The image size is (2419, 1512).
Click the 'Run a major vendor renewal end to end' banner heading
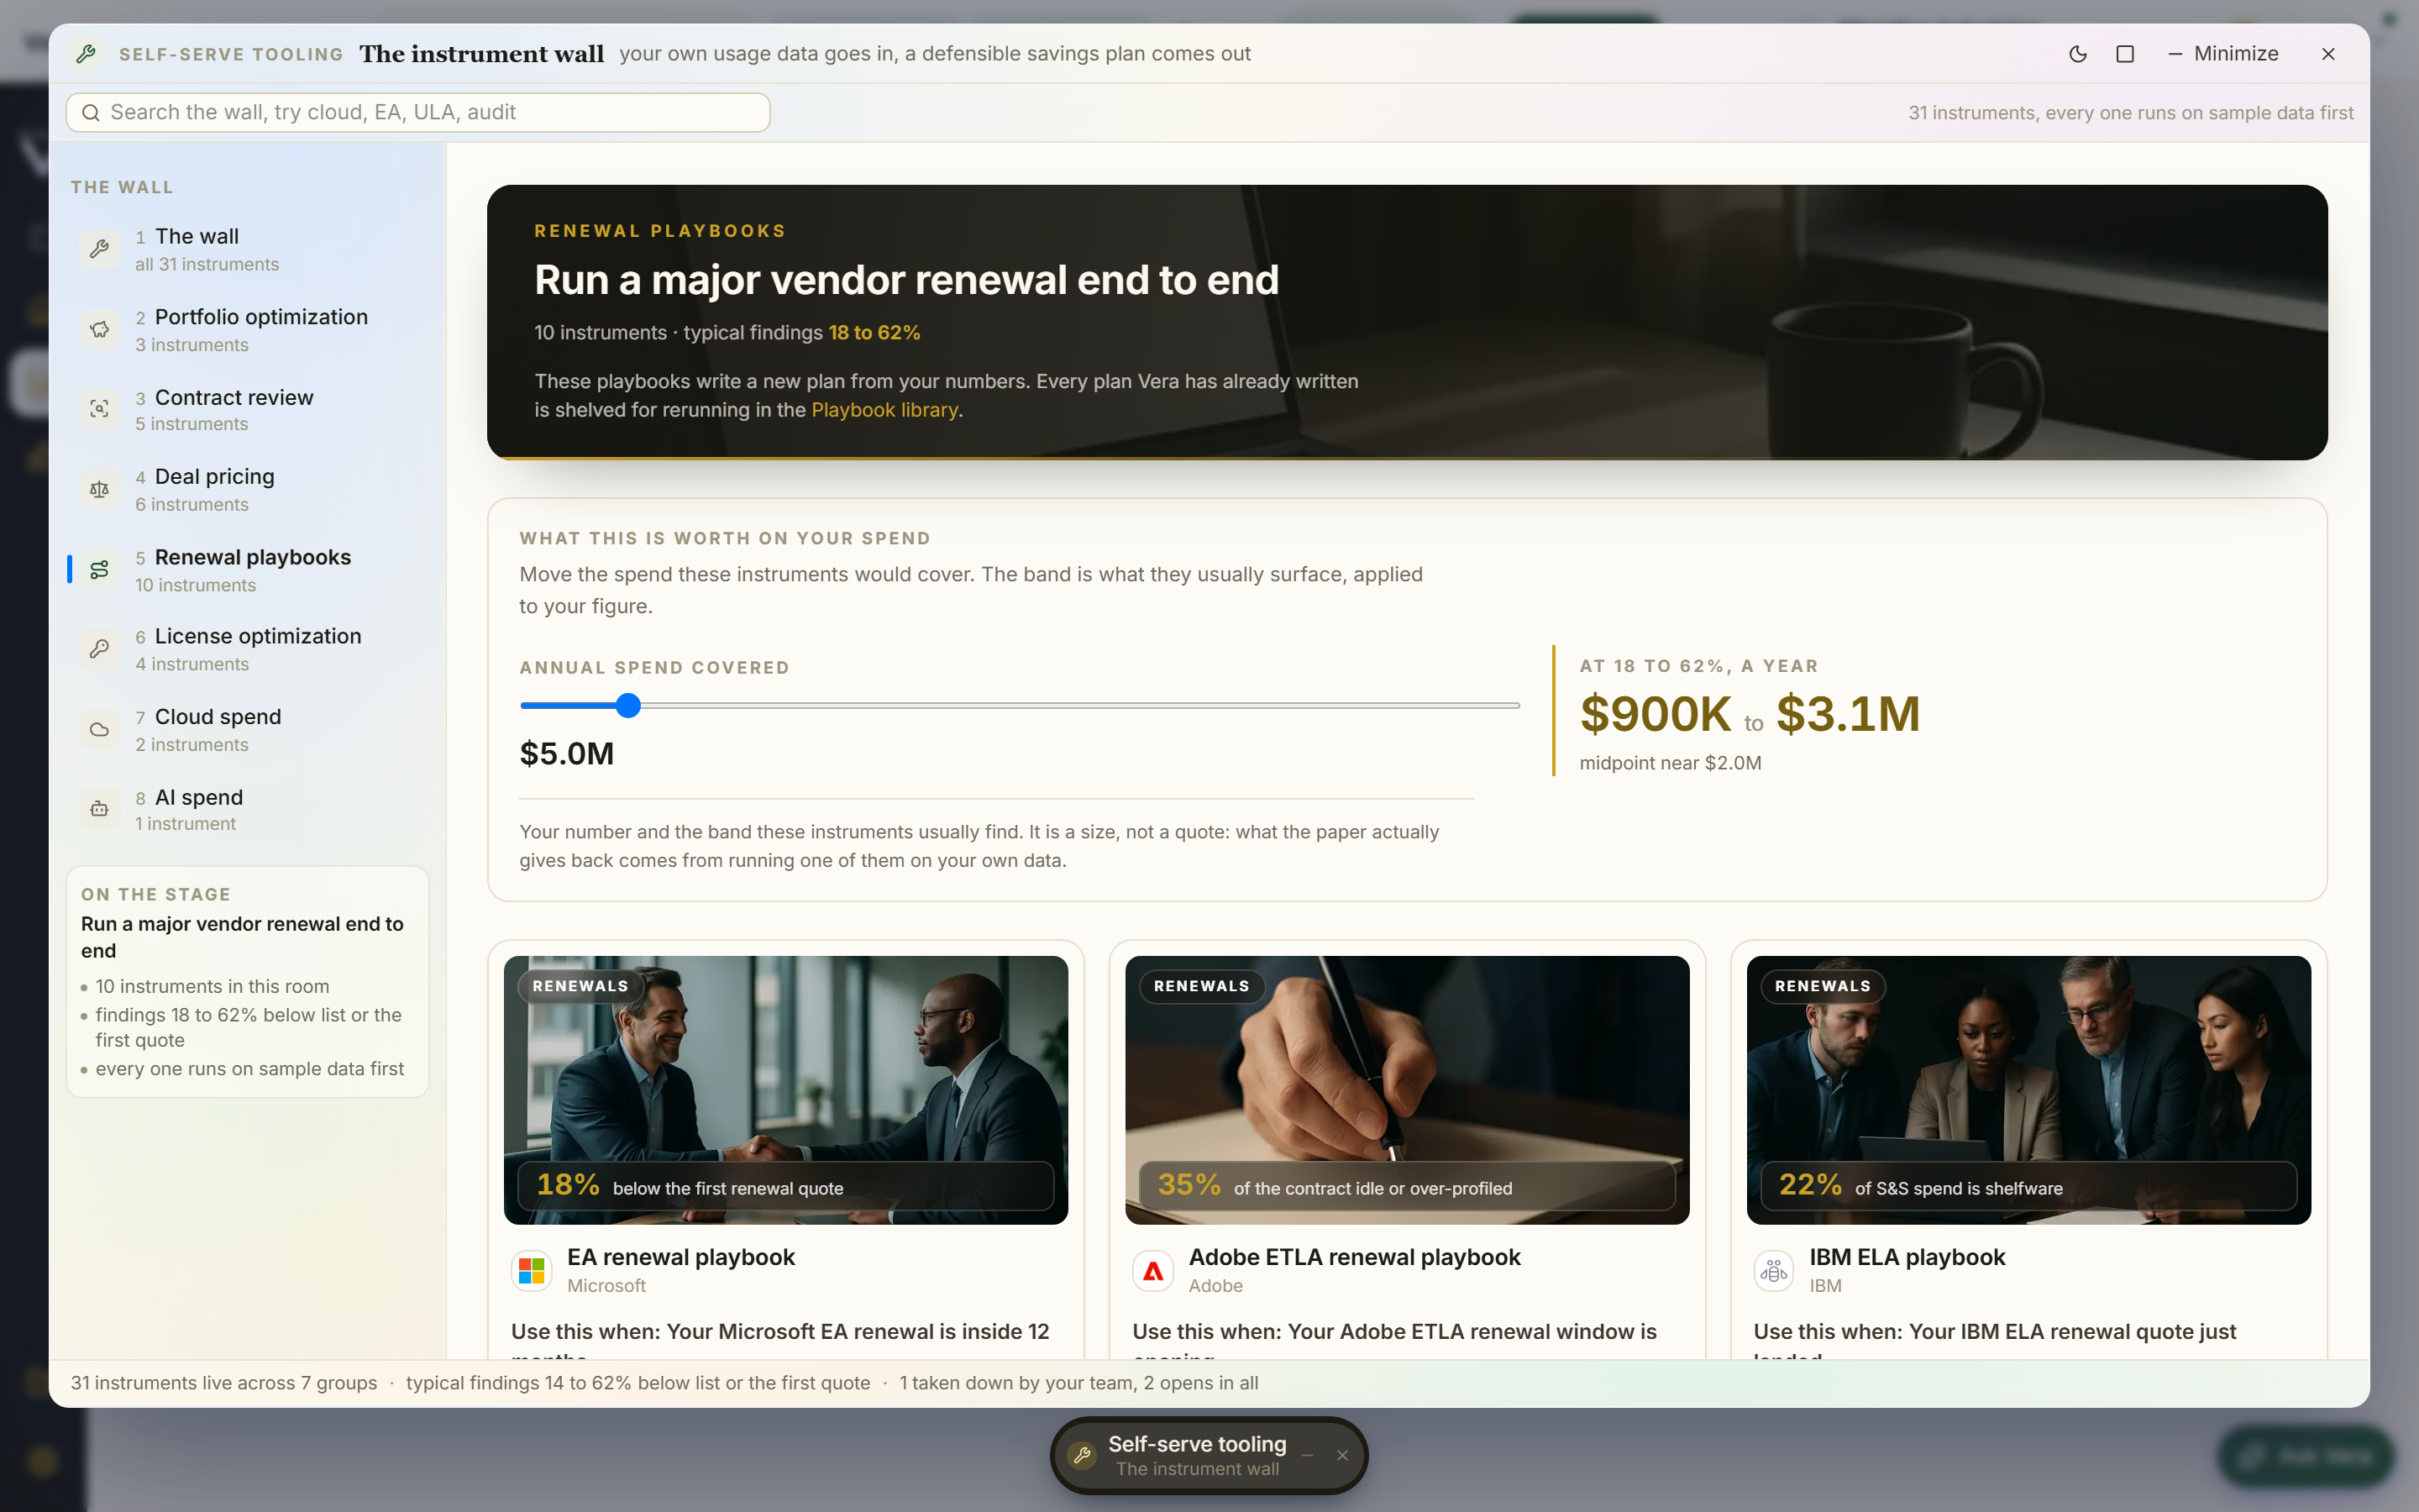point(906,280)
